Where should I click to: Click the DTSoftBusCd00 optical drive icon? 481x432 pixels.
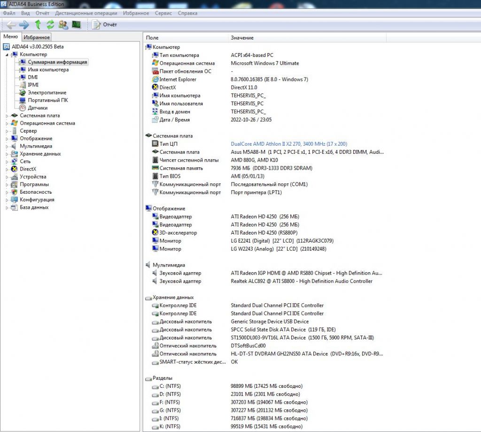[155, 346]
